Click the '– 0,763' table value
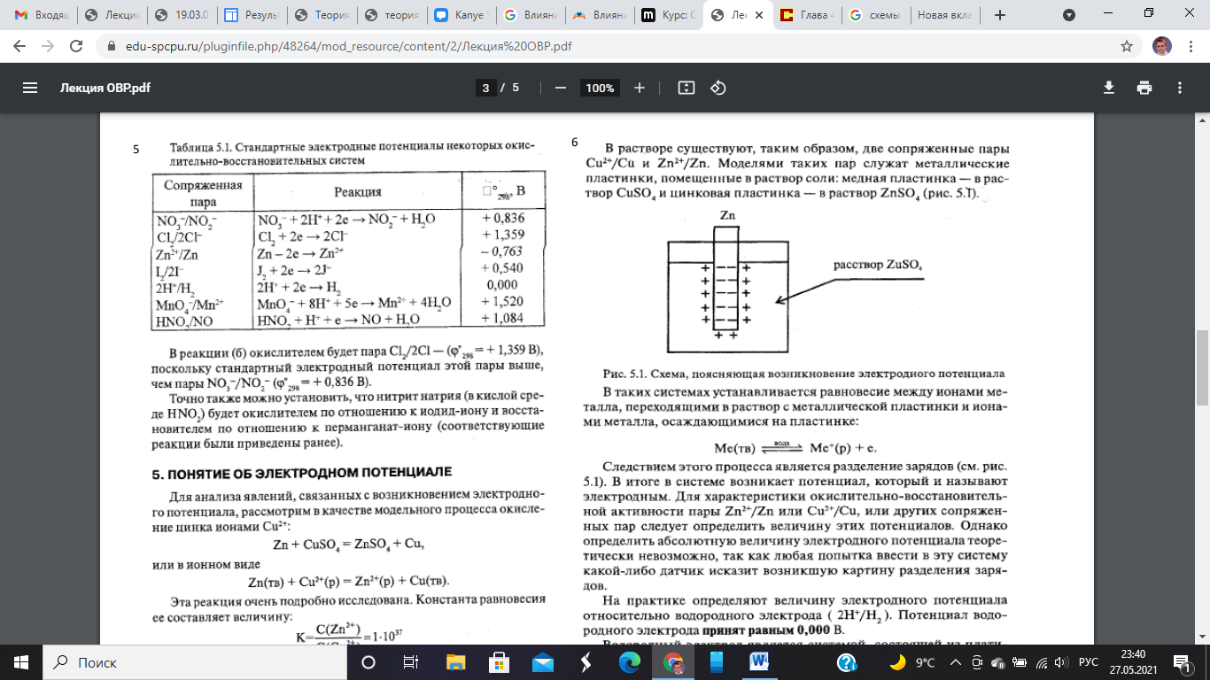The height and width of the screenshot is (680, 1210). [503, 251]
